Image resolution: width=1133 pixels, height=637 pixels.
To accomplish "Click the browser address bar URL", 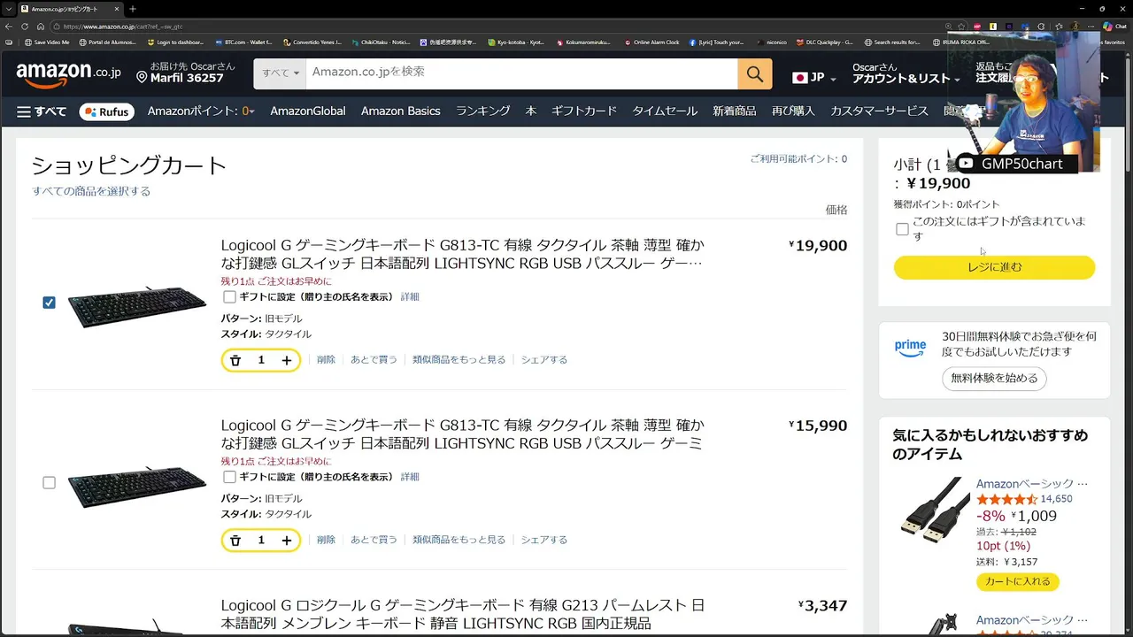I will 123,27.
